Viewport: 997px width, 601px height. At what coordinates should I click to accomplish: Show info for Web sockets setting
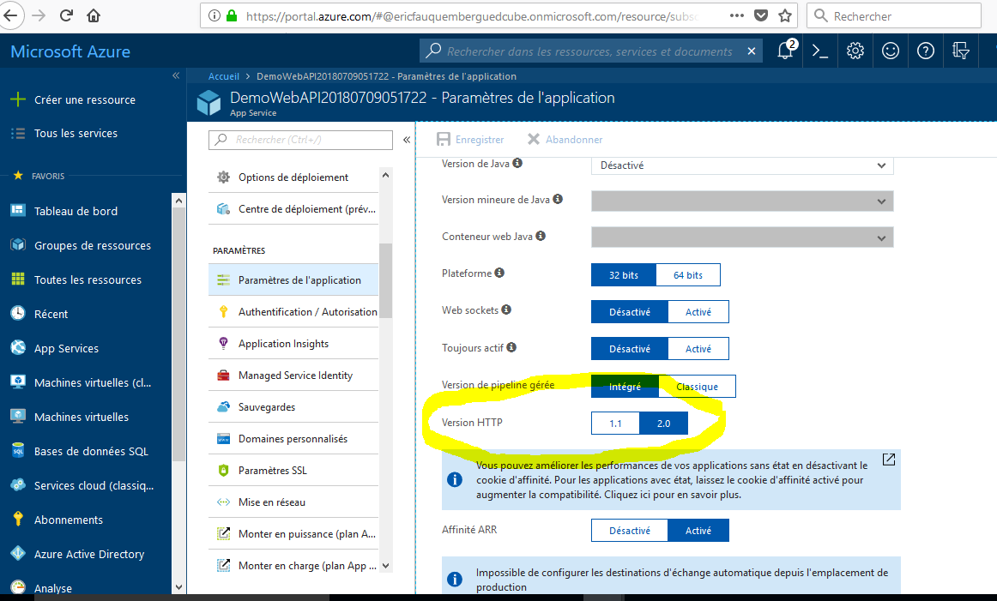pos(506,310)
